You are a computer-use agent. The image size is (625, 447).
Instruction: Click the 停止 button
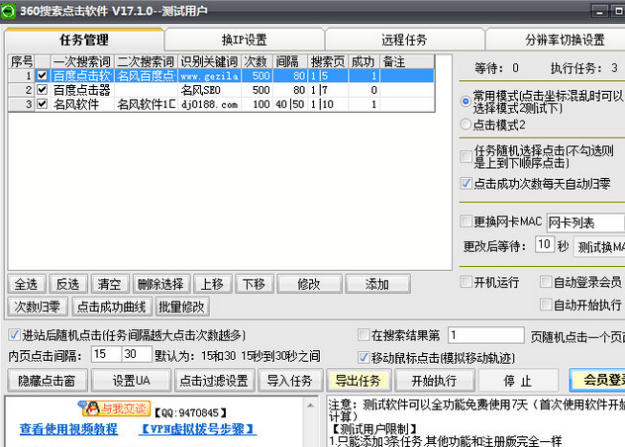coord(517,381)
